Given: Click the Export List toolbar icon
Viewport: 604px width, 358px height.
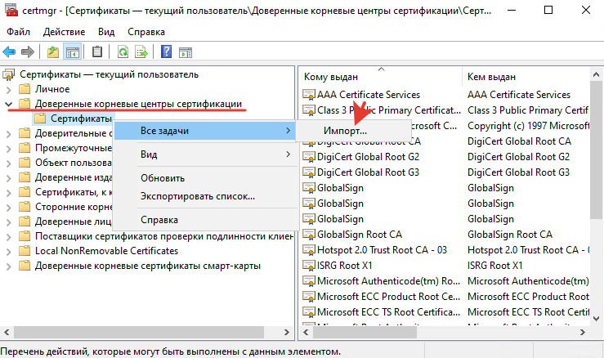Looking at the screenshot, I should point(141,51).
